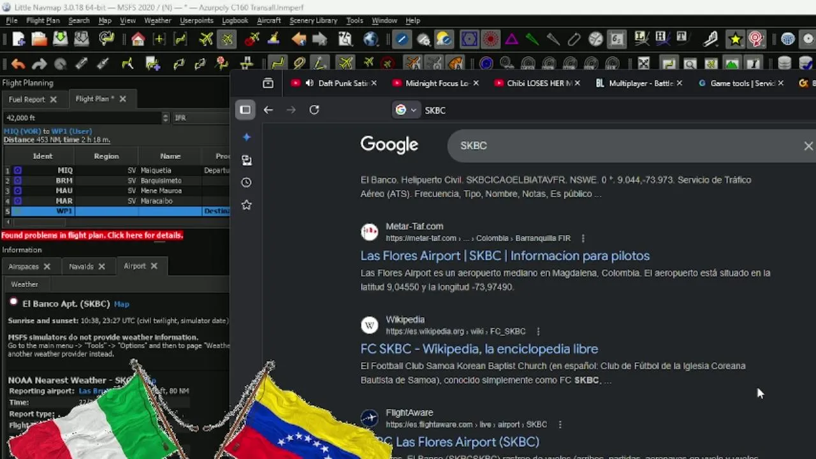The height and width of the screenshot is (459, 816).
Task: Toggle red circular minimum altitude icon
Action: (x=490, y=40)
